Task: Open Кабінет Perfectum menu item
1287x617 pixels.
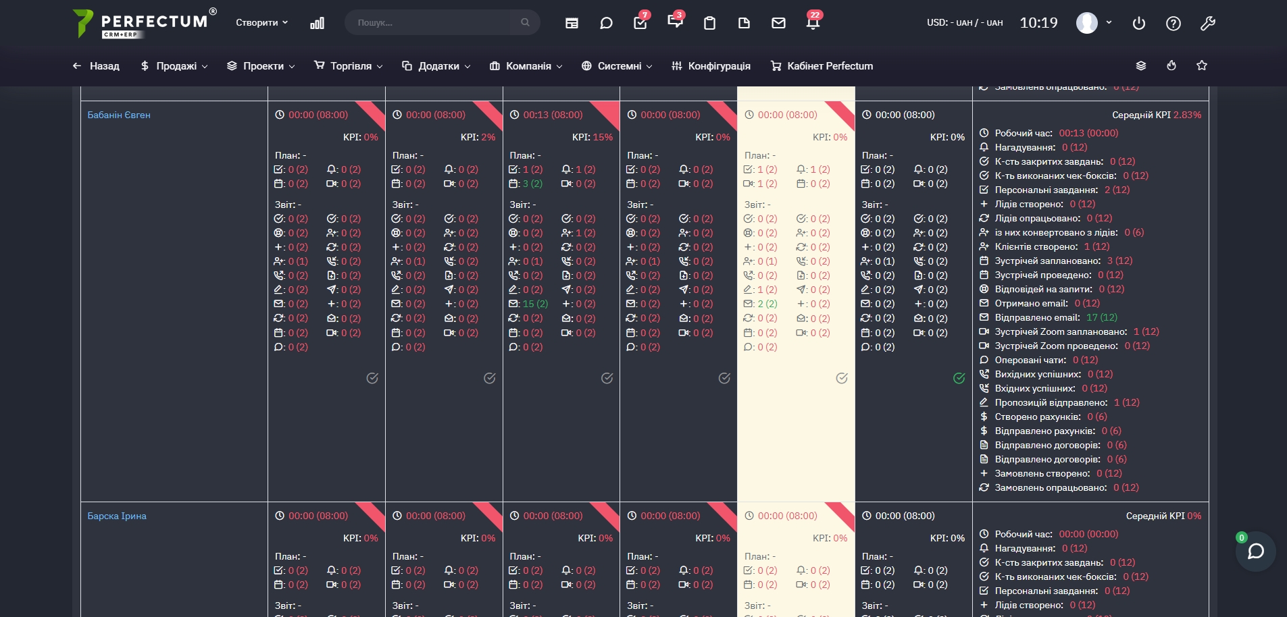Action: pyautogui.click(x=822, y=66)
